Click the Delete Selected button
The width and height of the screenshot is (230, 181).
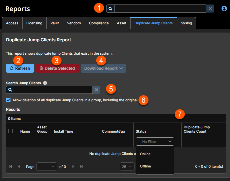point(57,68)
